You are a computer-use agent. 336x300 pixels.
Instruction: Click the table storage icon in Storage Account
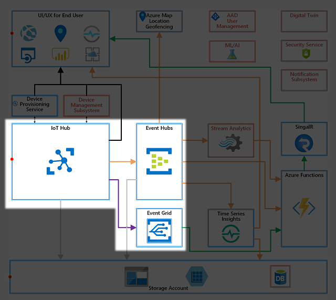point(136,277)
